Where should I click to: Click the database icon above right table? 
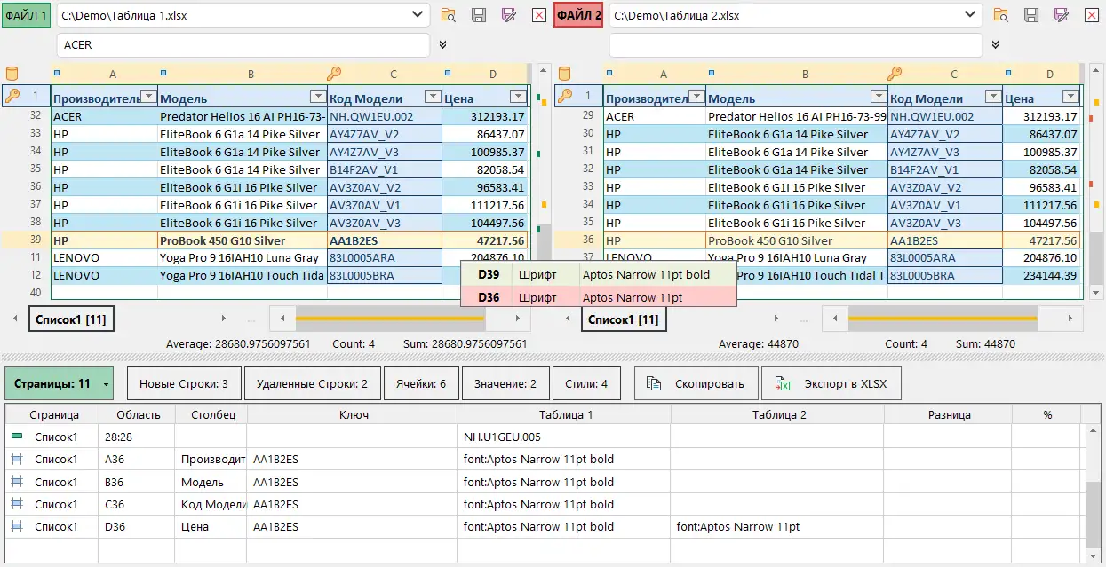tap(565, 74)
